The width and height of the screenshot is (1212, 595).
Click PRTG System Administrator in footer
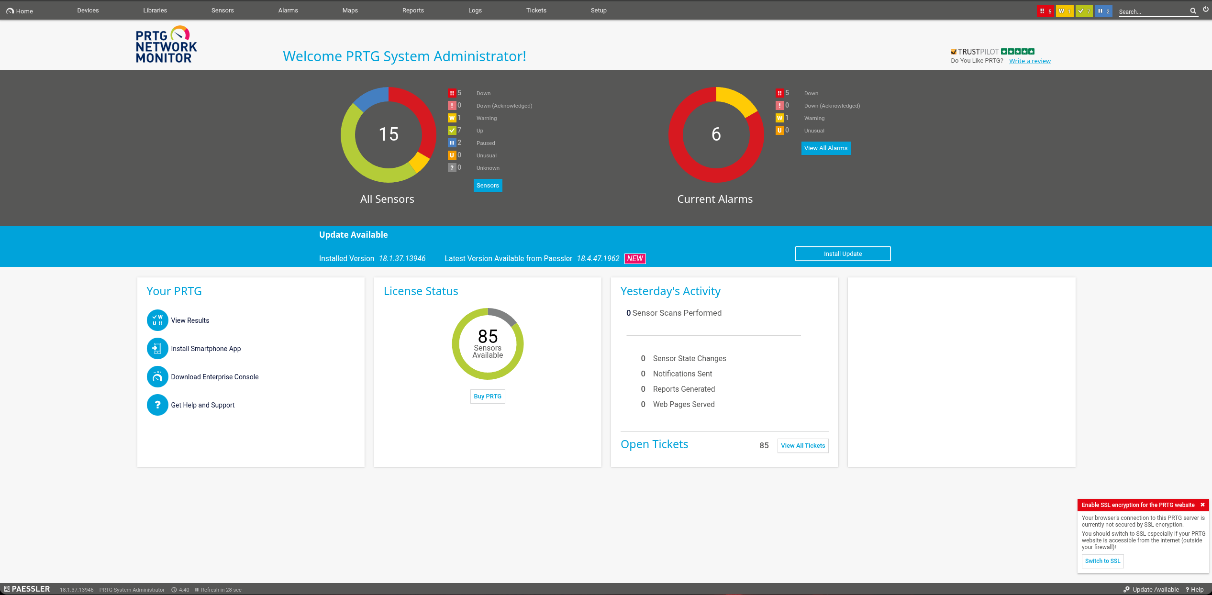[x=132, y=590]
